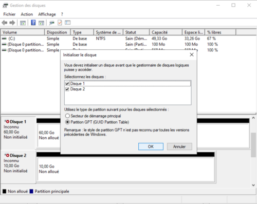Viewport: 257px width, 204px height.
Task: Sort by the Espace li... column header
Action: coord(193,32)
